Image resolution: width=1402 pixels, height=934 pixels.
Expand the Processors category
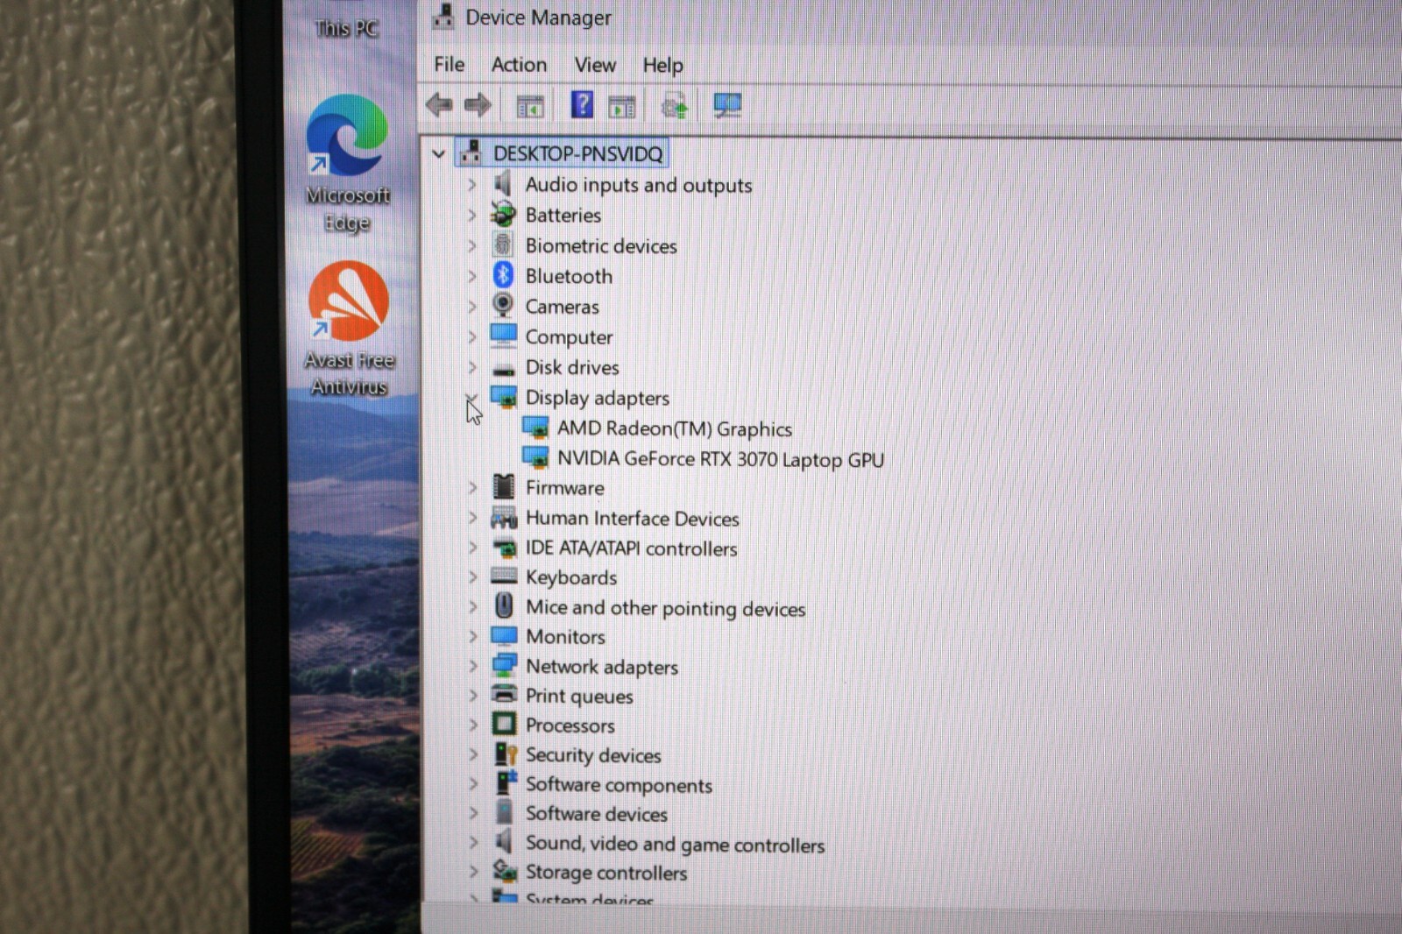point(473,725)
